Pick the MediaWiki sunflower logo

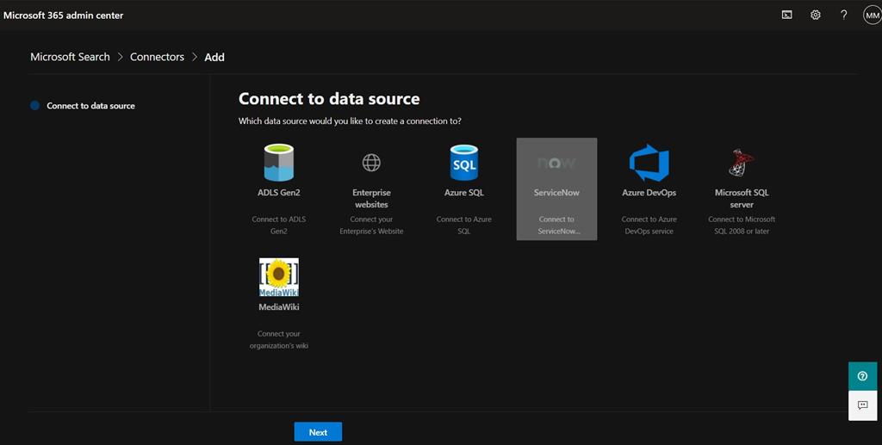(x=279, y=277)
